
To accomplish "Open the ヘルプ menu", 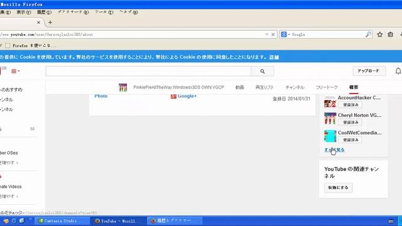I will [129, 12].
